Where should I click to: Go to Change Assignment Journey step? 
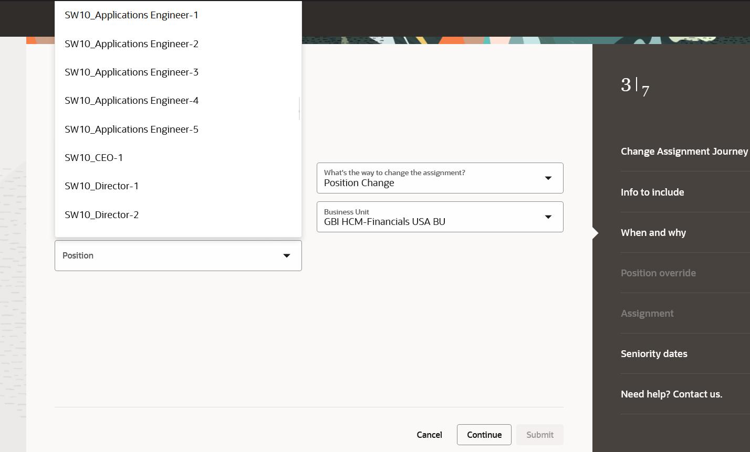pos(684,152)
